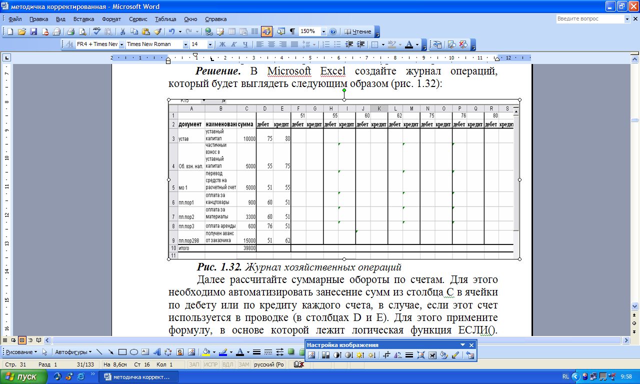640x384 pixels.
Task: Insert a table from the Standard toolbar
Action: tap(231, 31)
